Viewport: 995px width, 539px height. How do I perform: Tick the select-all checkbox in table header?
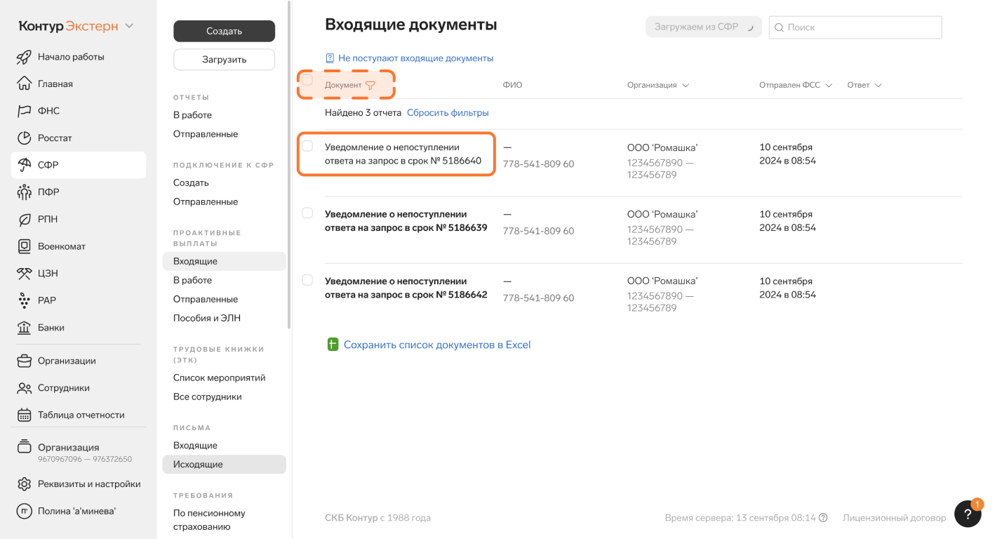point(307,80)
